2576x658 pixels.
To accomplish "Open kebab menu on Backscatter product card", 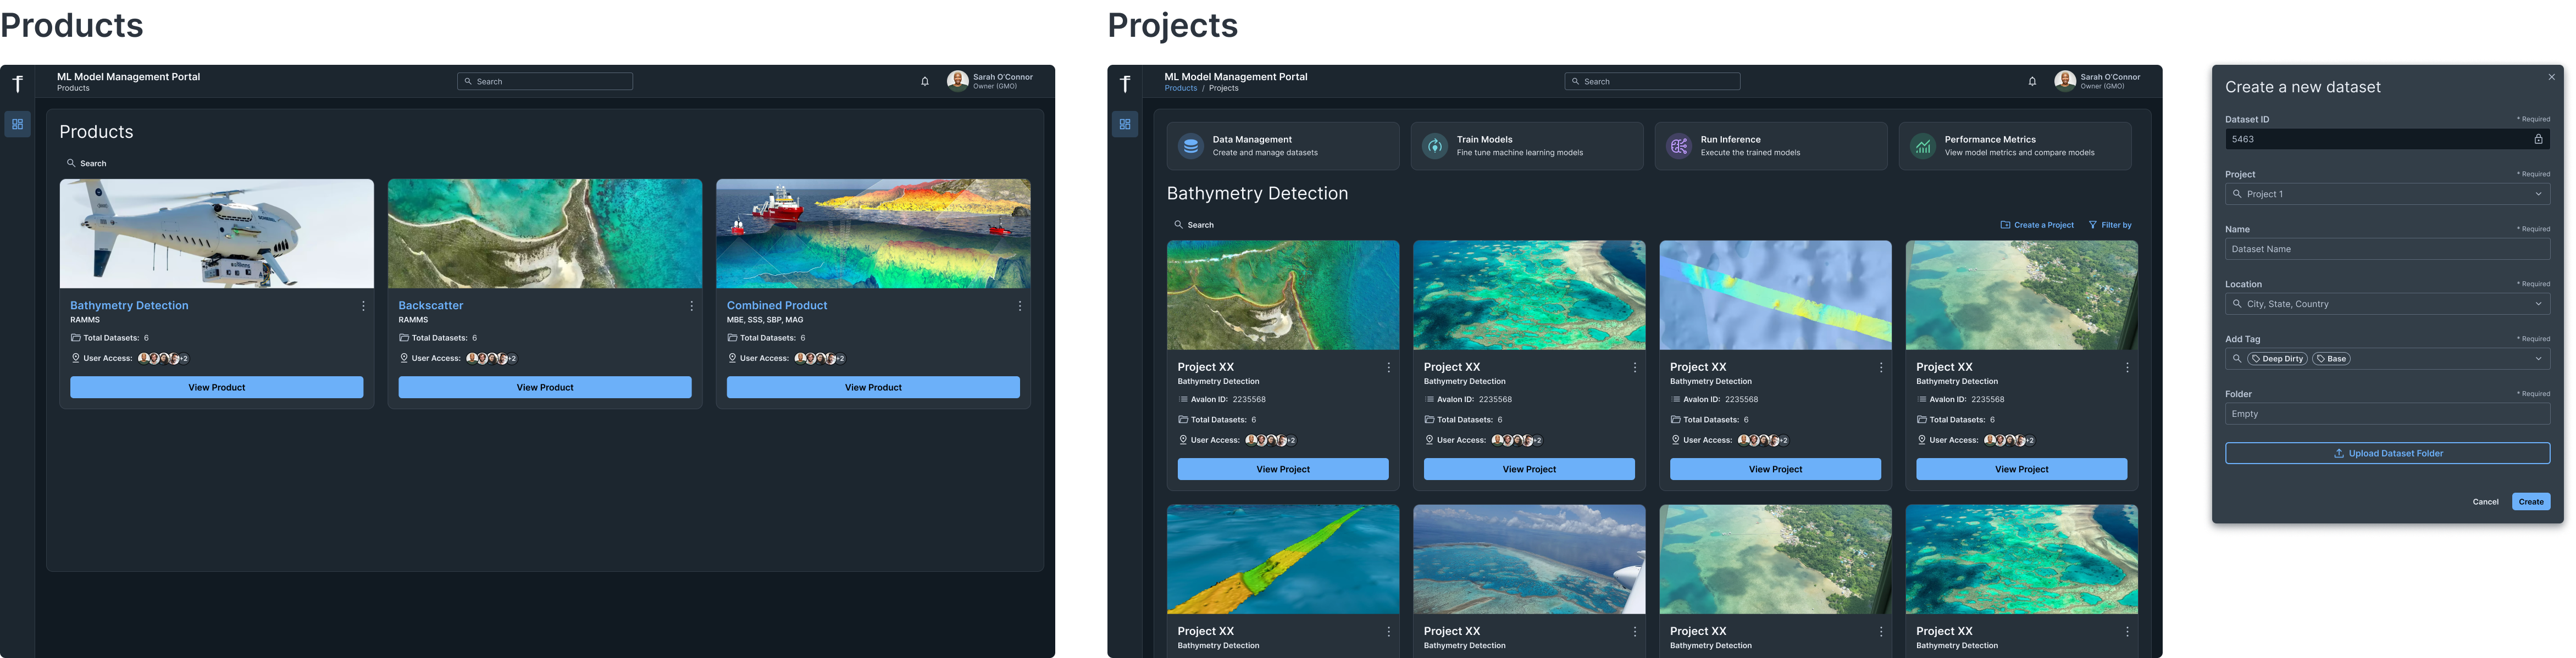I will [691, 306].
